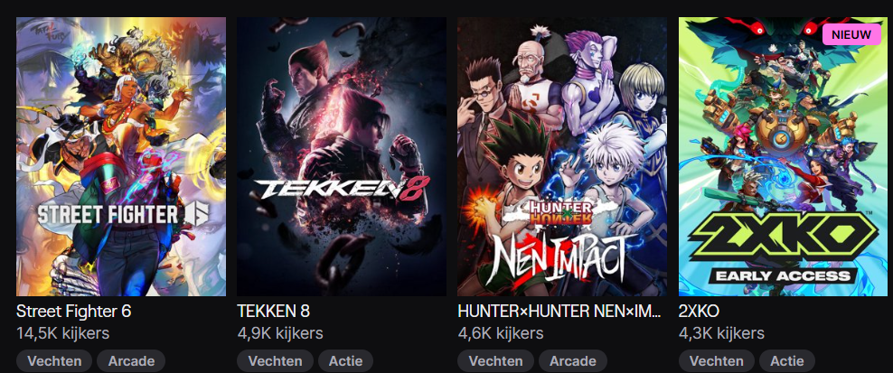The height and width of the screenshot is (373, 893).
Task: Open the TEKKEN 8 box art
Action: (342, 156)
